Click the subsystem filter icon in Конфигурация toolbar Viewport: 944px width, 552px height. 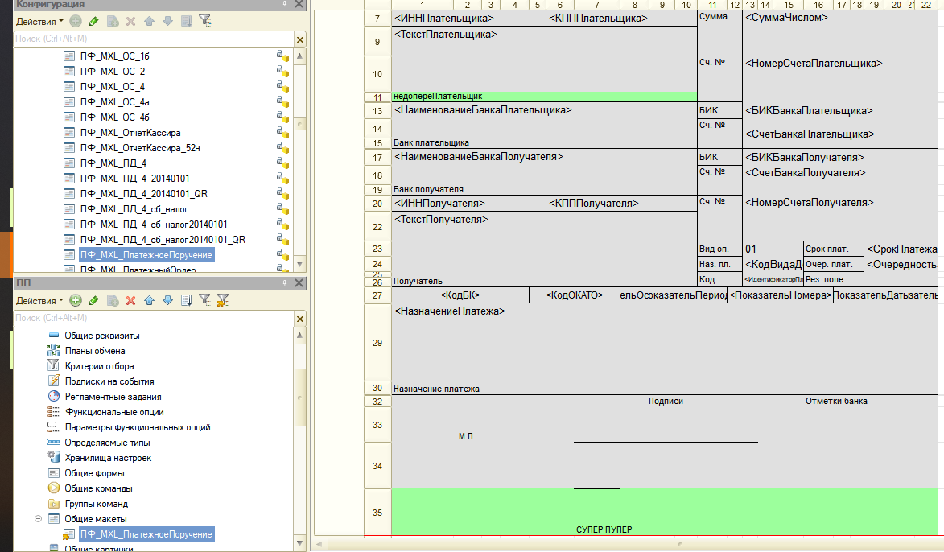[204, 21]
